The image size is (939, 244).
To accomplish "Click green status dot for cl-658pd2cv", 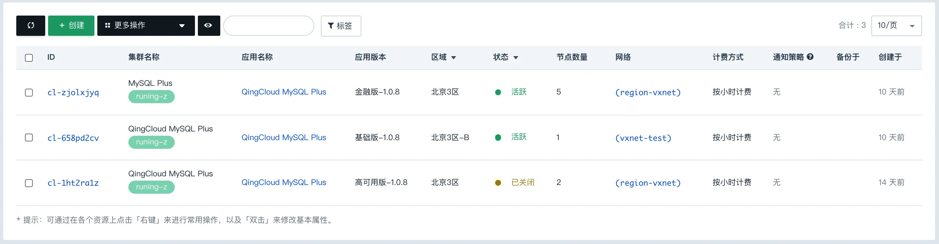I will click(498, 138).
